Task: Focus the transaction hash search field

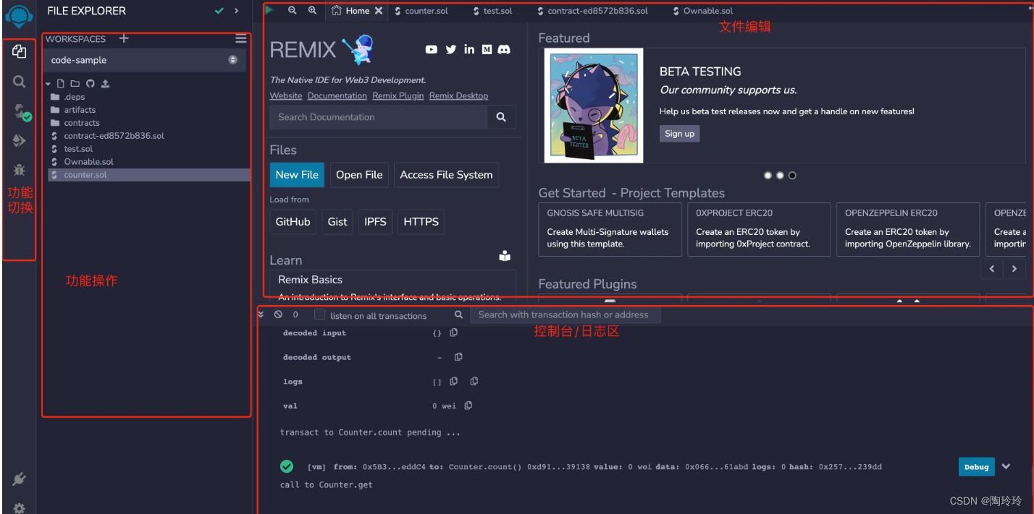Action: 565,314
